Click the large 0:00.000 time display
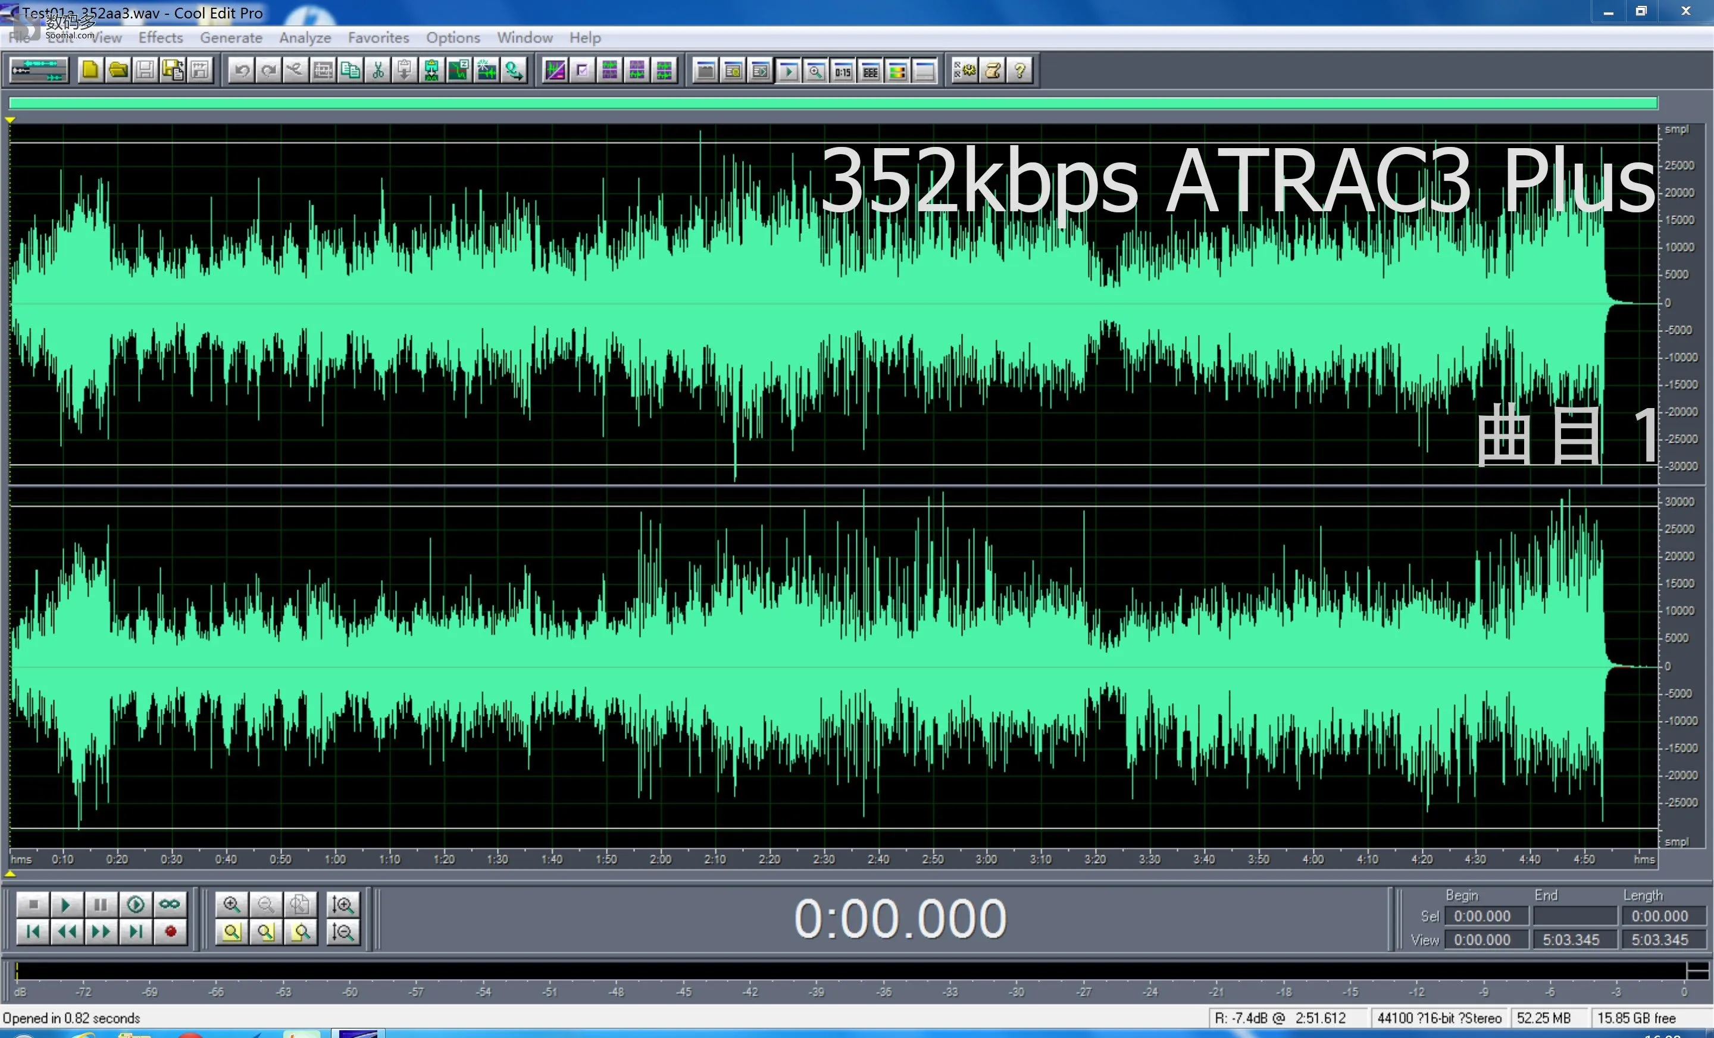The height and width of the screenshot is (1038, 1714). coord(900,918)
